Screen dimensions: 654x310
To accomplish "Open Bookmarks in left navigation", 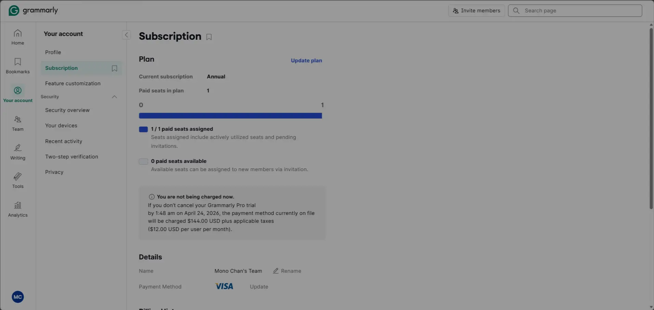I will click(x=17, y=66).
